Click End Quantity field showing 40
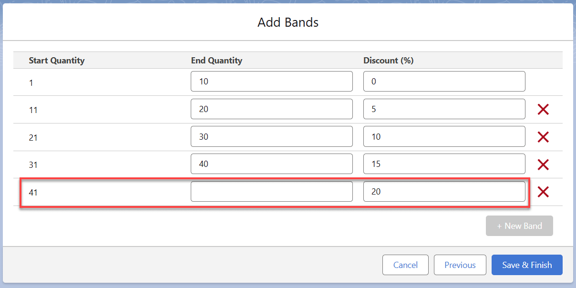The width and height of the screenshot is (576, 288). pyautogui.click(x=271, y=164)
